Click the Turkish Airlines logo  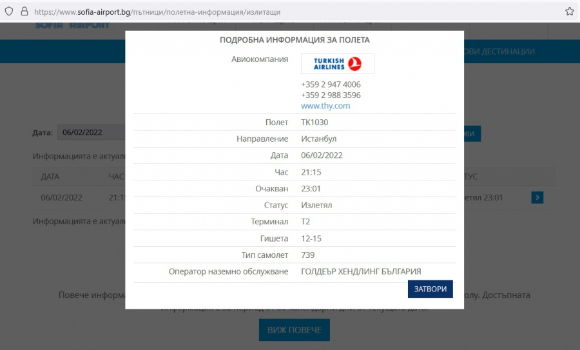point(337,64)
